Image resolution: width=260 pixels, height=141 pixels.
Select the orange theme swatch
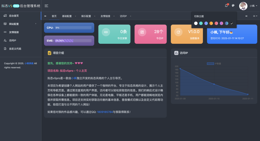coord(211,23)
